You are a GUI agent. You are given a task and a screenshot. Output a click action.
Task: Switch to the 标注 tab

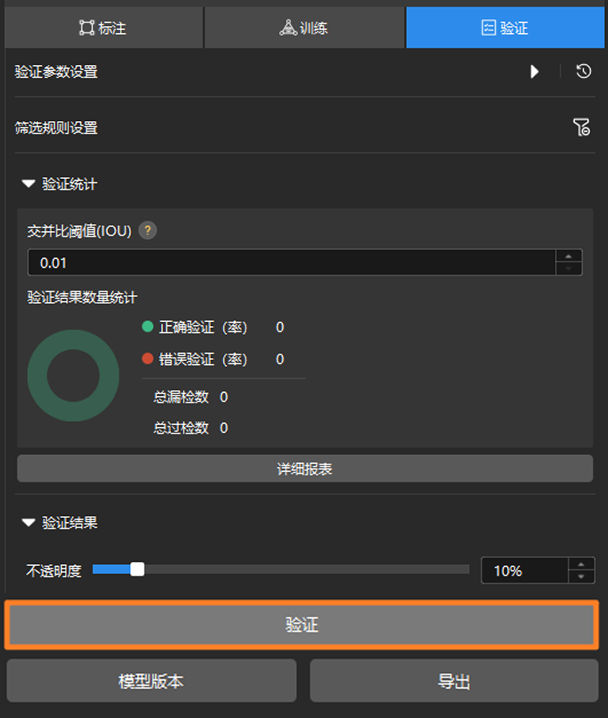point(104,27)
